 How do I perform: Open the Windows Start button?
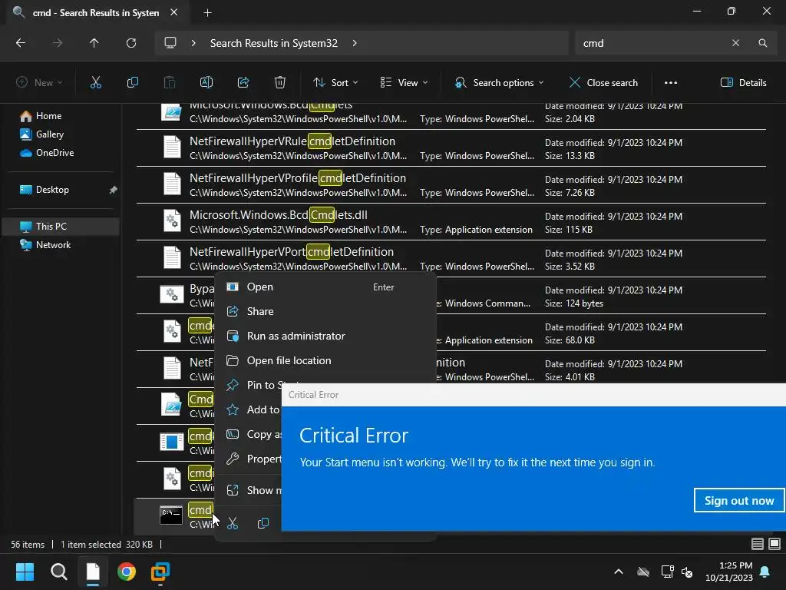point(25,572)
